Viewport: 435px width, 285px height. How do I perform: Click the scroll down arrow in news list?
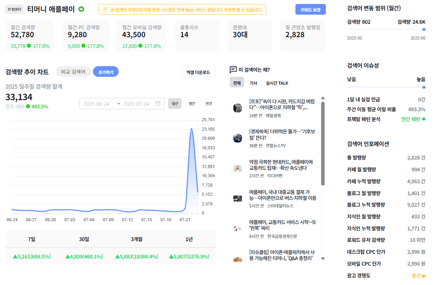point(323,258)
